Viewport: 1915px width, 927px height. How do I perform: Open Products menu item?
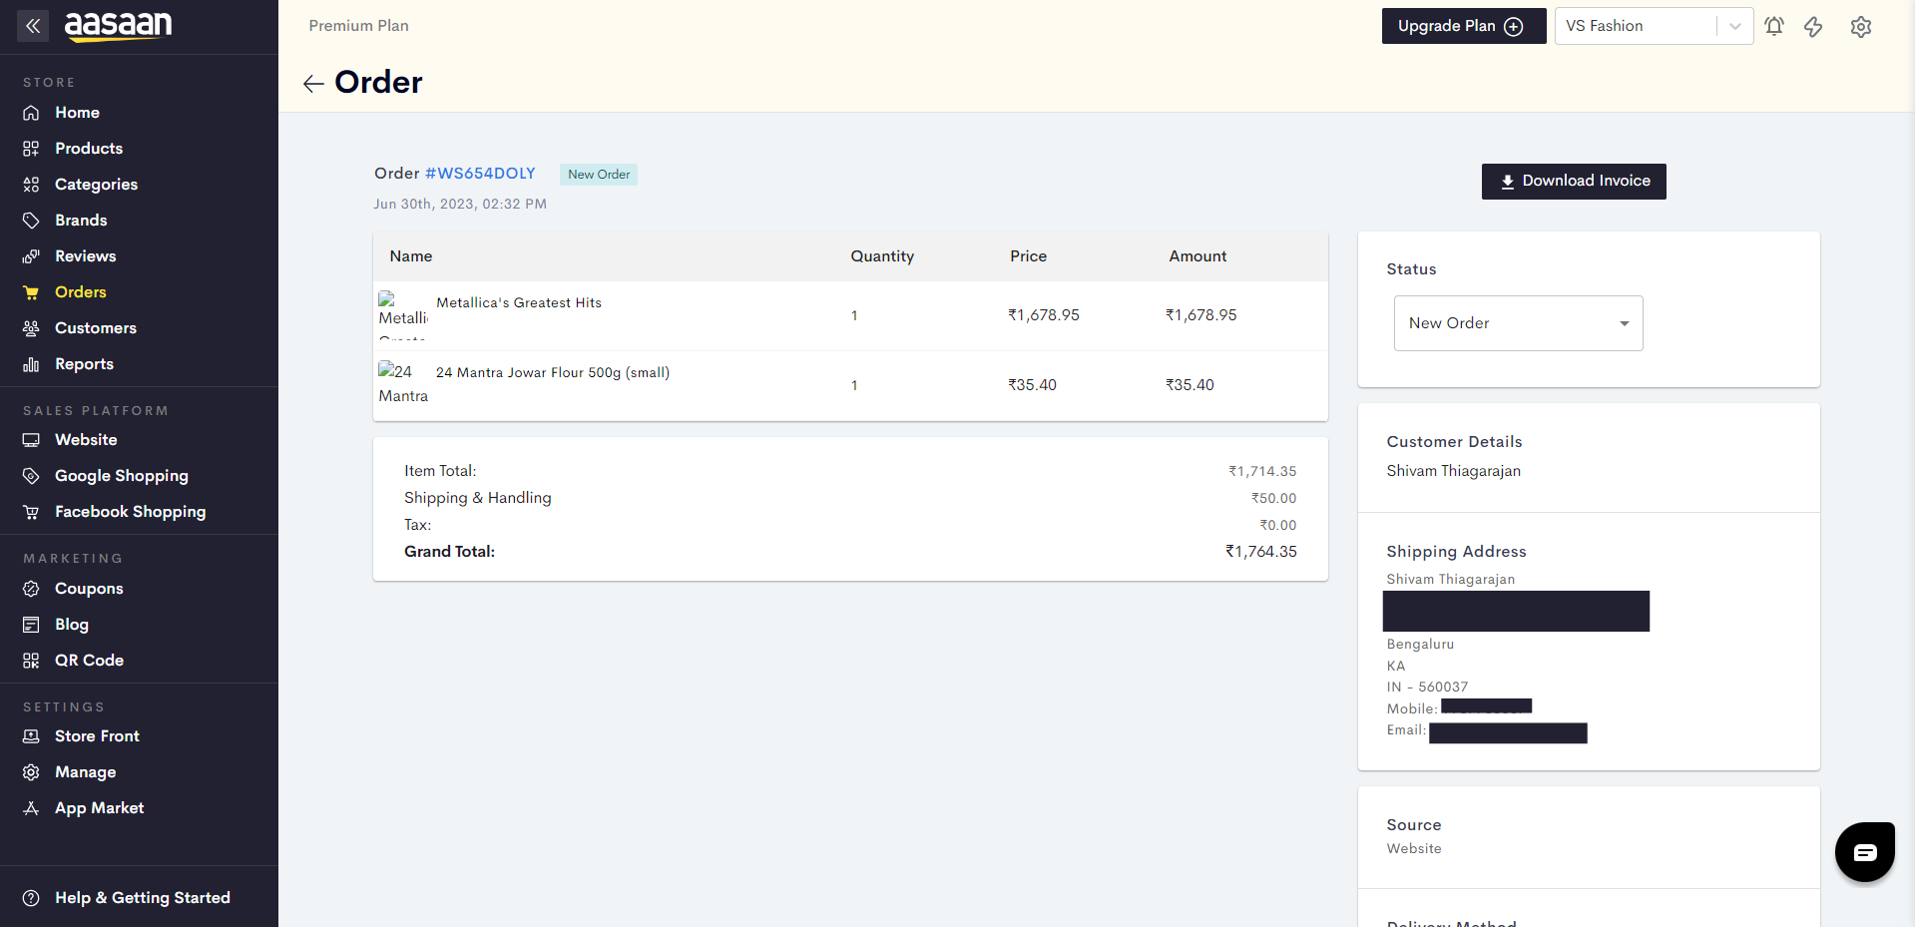[x=89, y=149]
